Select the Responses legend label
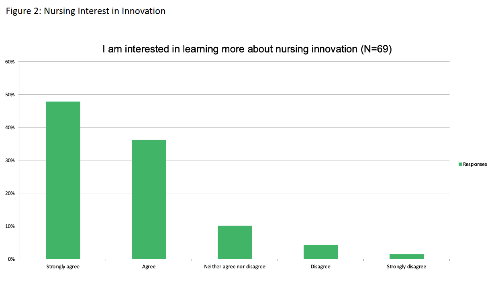 475,164
